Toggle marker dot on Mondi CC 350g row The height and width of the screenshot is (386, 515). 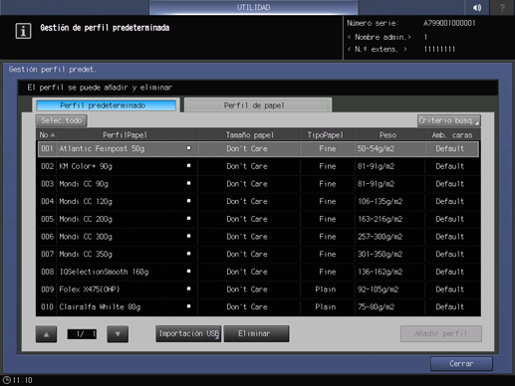(188, 254)
